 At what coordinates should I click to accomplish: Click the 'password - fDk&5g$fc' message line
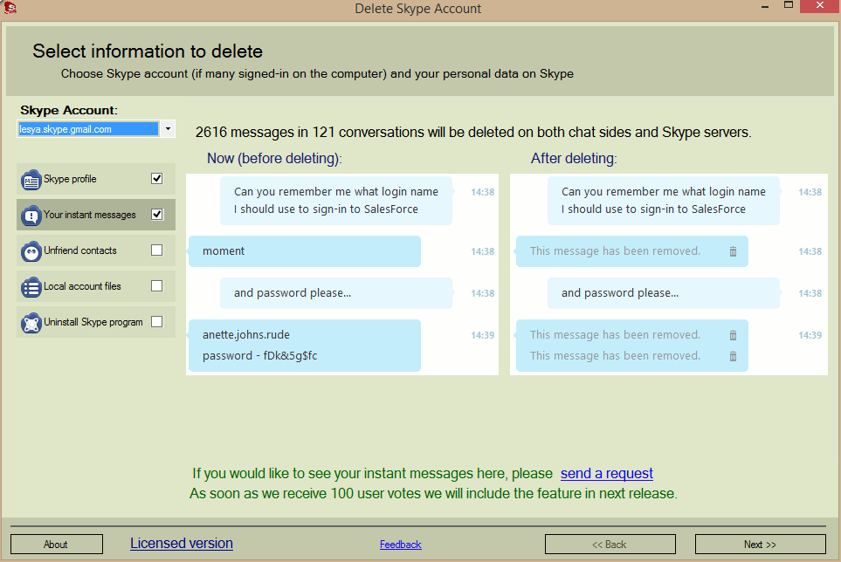[260, 356]
